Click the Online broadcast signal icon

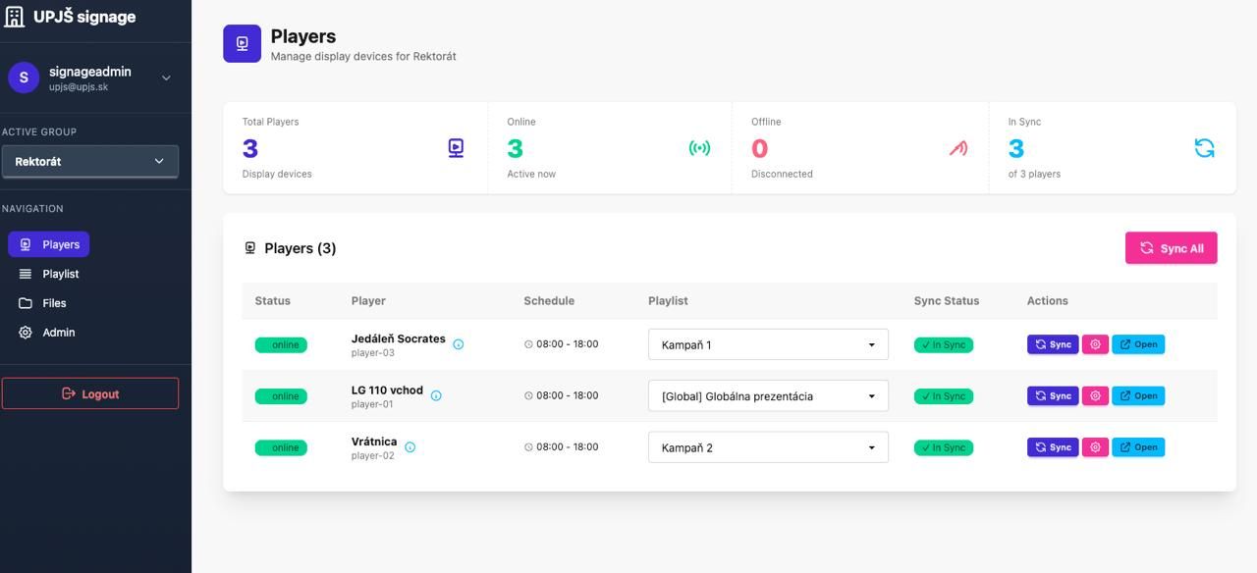pyautogui.click(x=699, y=148)
